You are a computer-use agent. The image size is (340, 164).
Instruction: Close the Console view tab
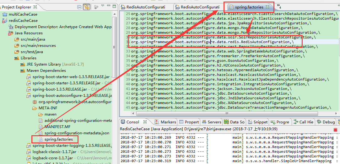(145, 122)
